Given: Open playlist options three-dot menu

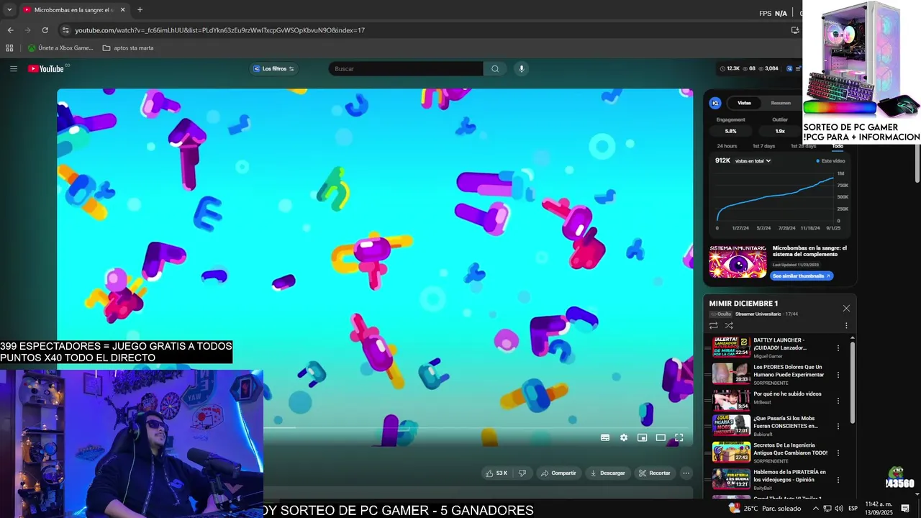Looking at the screenshot, I should (846, 325).
